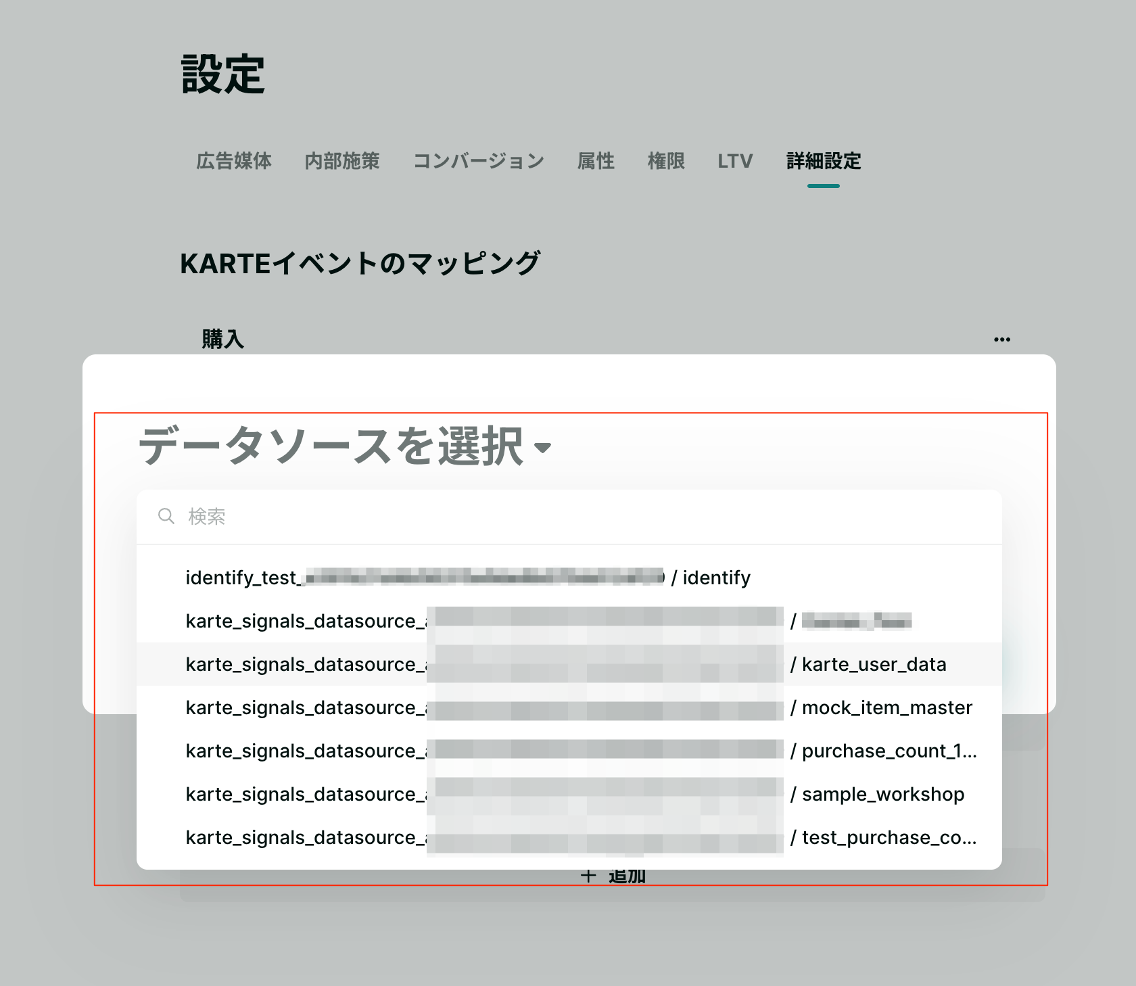Click the magnifier search icon
1136x986 pixels.
[x=166, y=516]
